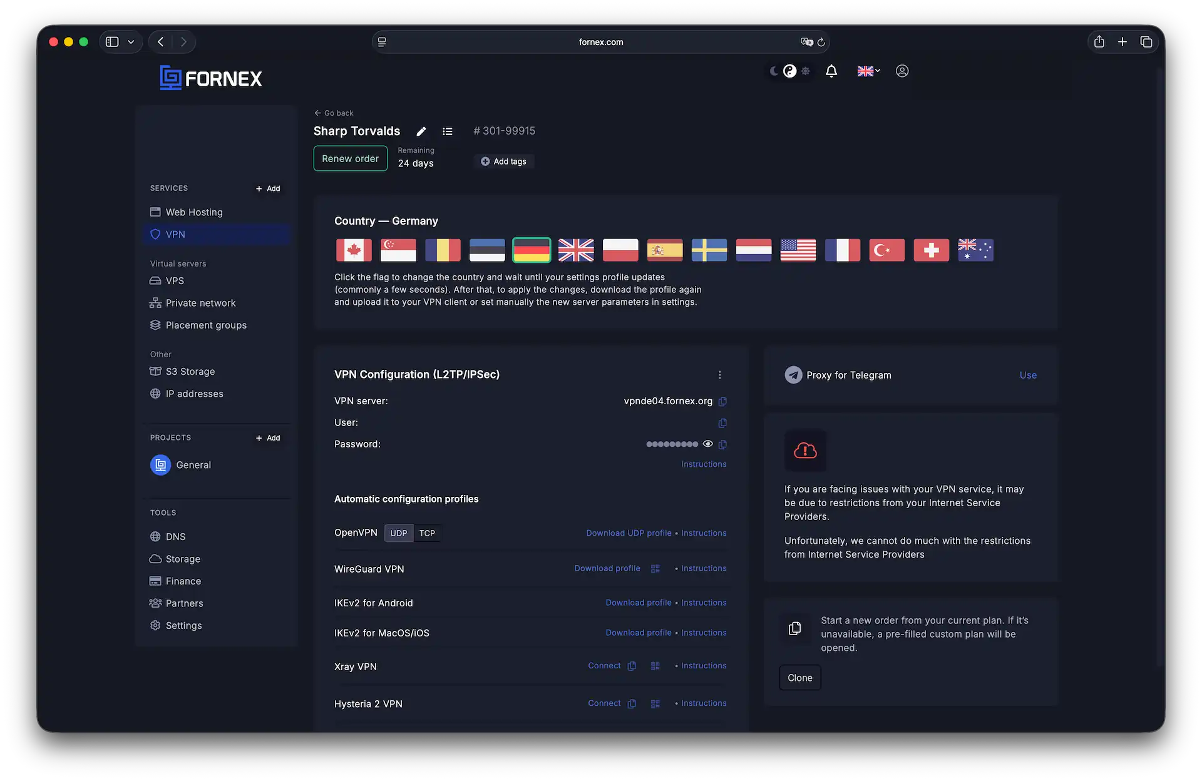This screenshot has height=781, width=1202.
Task: Open Settings in sidebar
Action: [217, 626]
